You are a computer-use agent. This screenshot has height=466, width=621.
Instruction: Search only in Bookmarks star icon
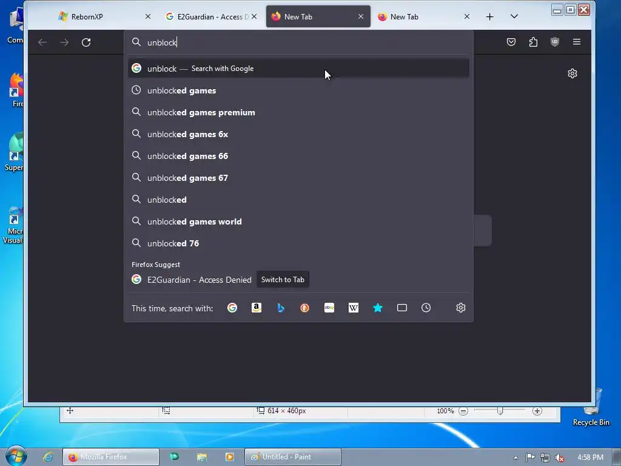pos(378,308)
